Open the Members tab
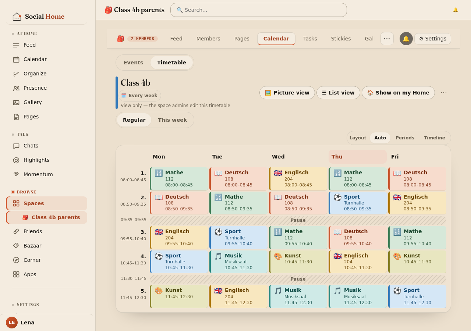 208,39
